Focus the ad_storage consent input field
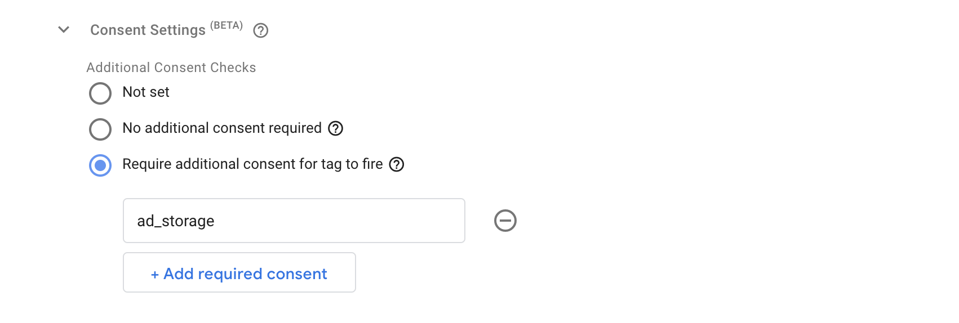This screenshot has height=323, width=959. (294, 221)
